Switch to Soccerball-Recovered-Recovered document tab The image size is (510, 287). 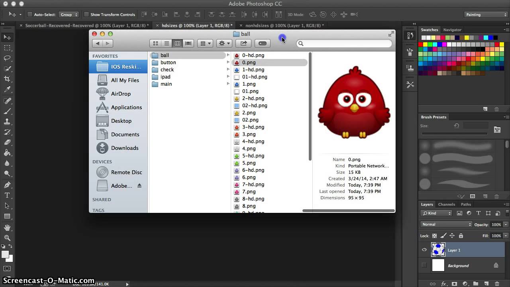click(x=87, y=25)
